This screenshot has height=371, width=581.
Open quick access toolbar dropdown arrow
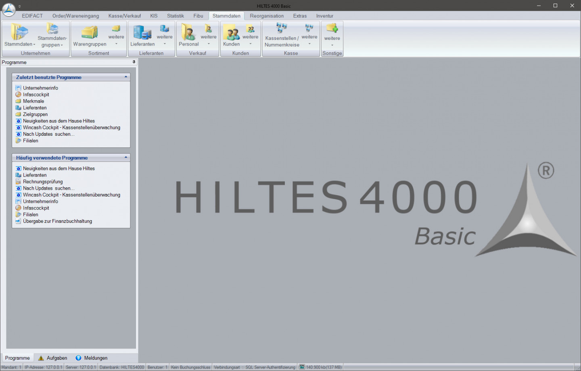19,6
